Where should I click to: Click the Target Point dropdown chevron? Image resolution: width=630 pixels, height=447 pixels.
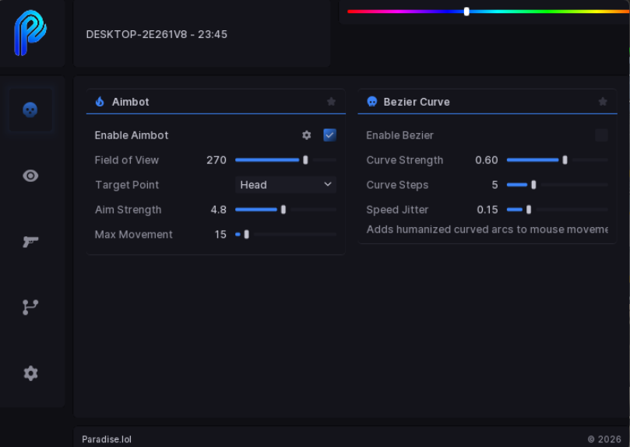328,184
